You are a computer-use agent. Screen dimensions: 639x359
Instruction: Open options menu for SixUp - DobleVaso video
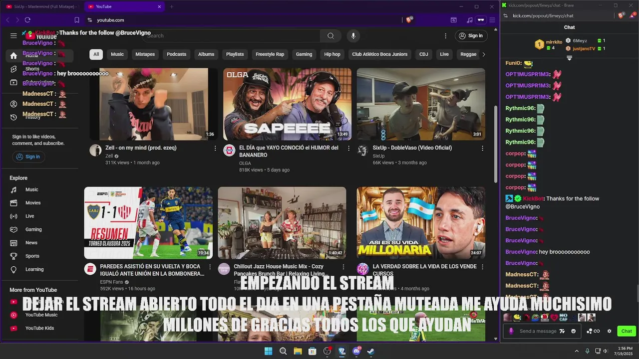coord(482,148)
